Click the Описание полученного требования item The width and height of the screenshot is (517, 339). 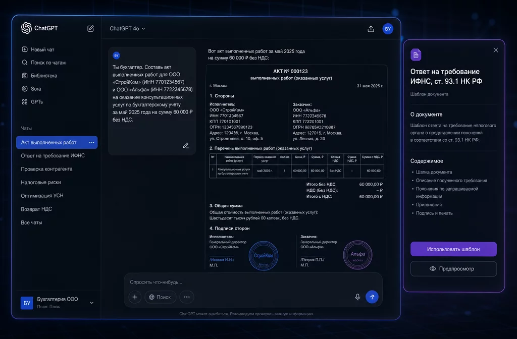tap(451, 181)
